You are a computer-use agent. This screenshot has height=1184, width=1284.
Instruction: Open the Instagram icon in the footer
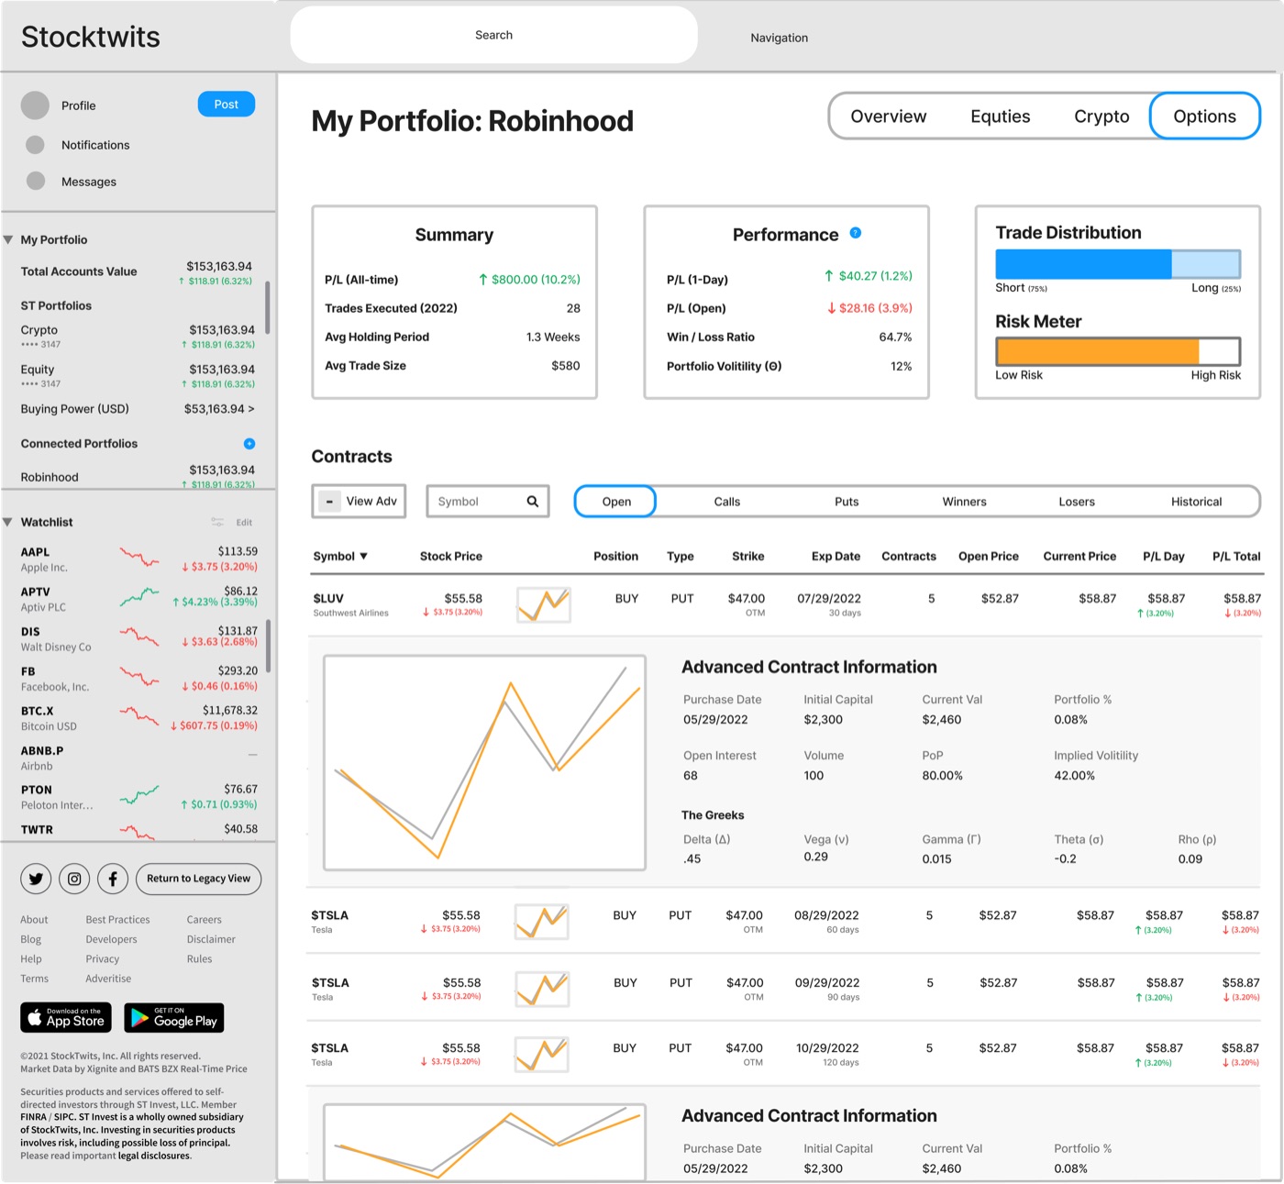point(73,878)
